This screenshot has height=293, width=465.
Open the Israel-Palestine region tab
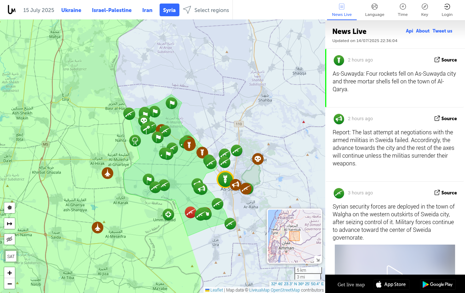(112, 10)
